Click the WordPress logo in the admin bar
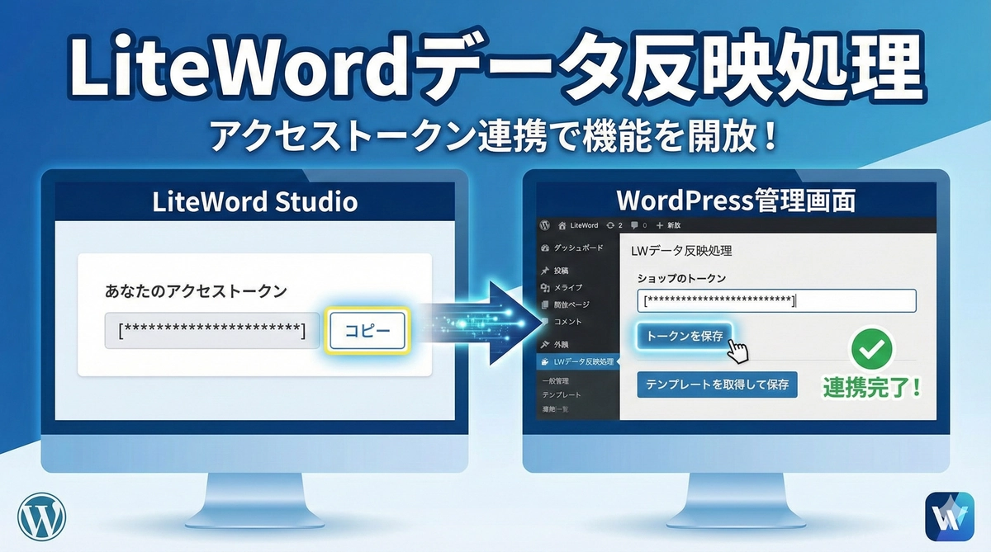Screen dimensions: 991x552 pyautogui.click(x=545, y=225)
